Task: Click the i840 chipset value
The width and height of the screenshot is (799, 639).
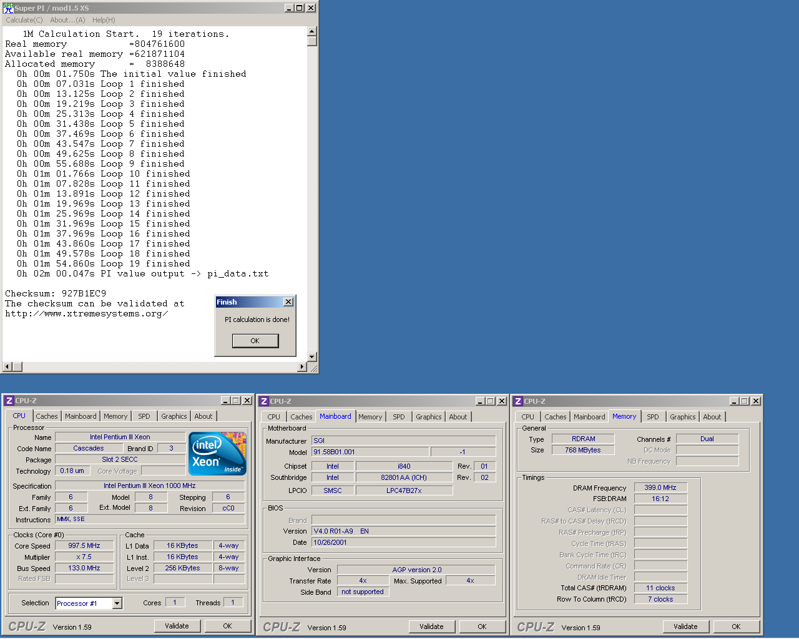Action: point(404,466)
